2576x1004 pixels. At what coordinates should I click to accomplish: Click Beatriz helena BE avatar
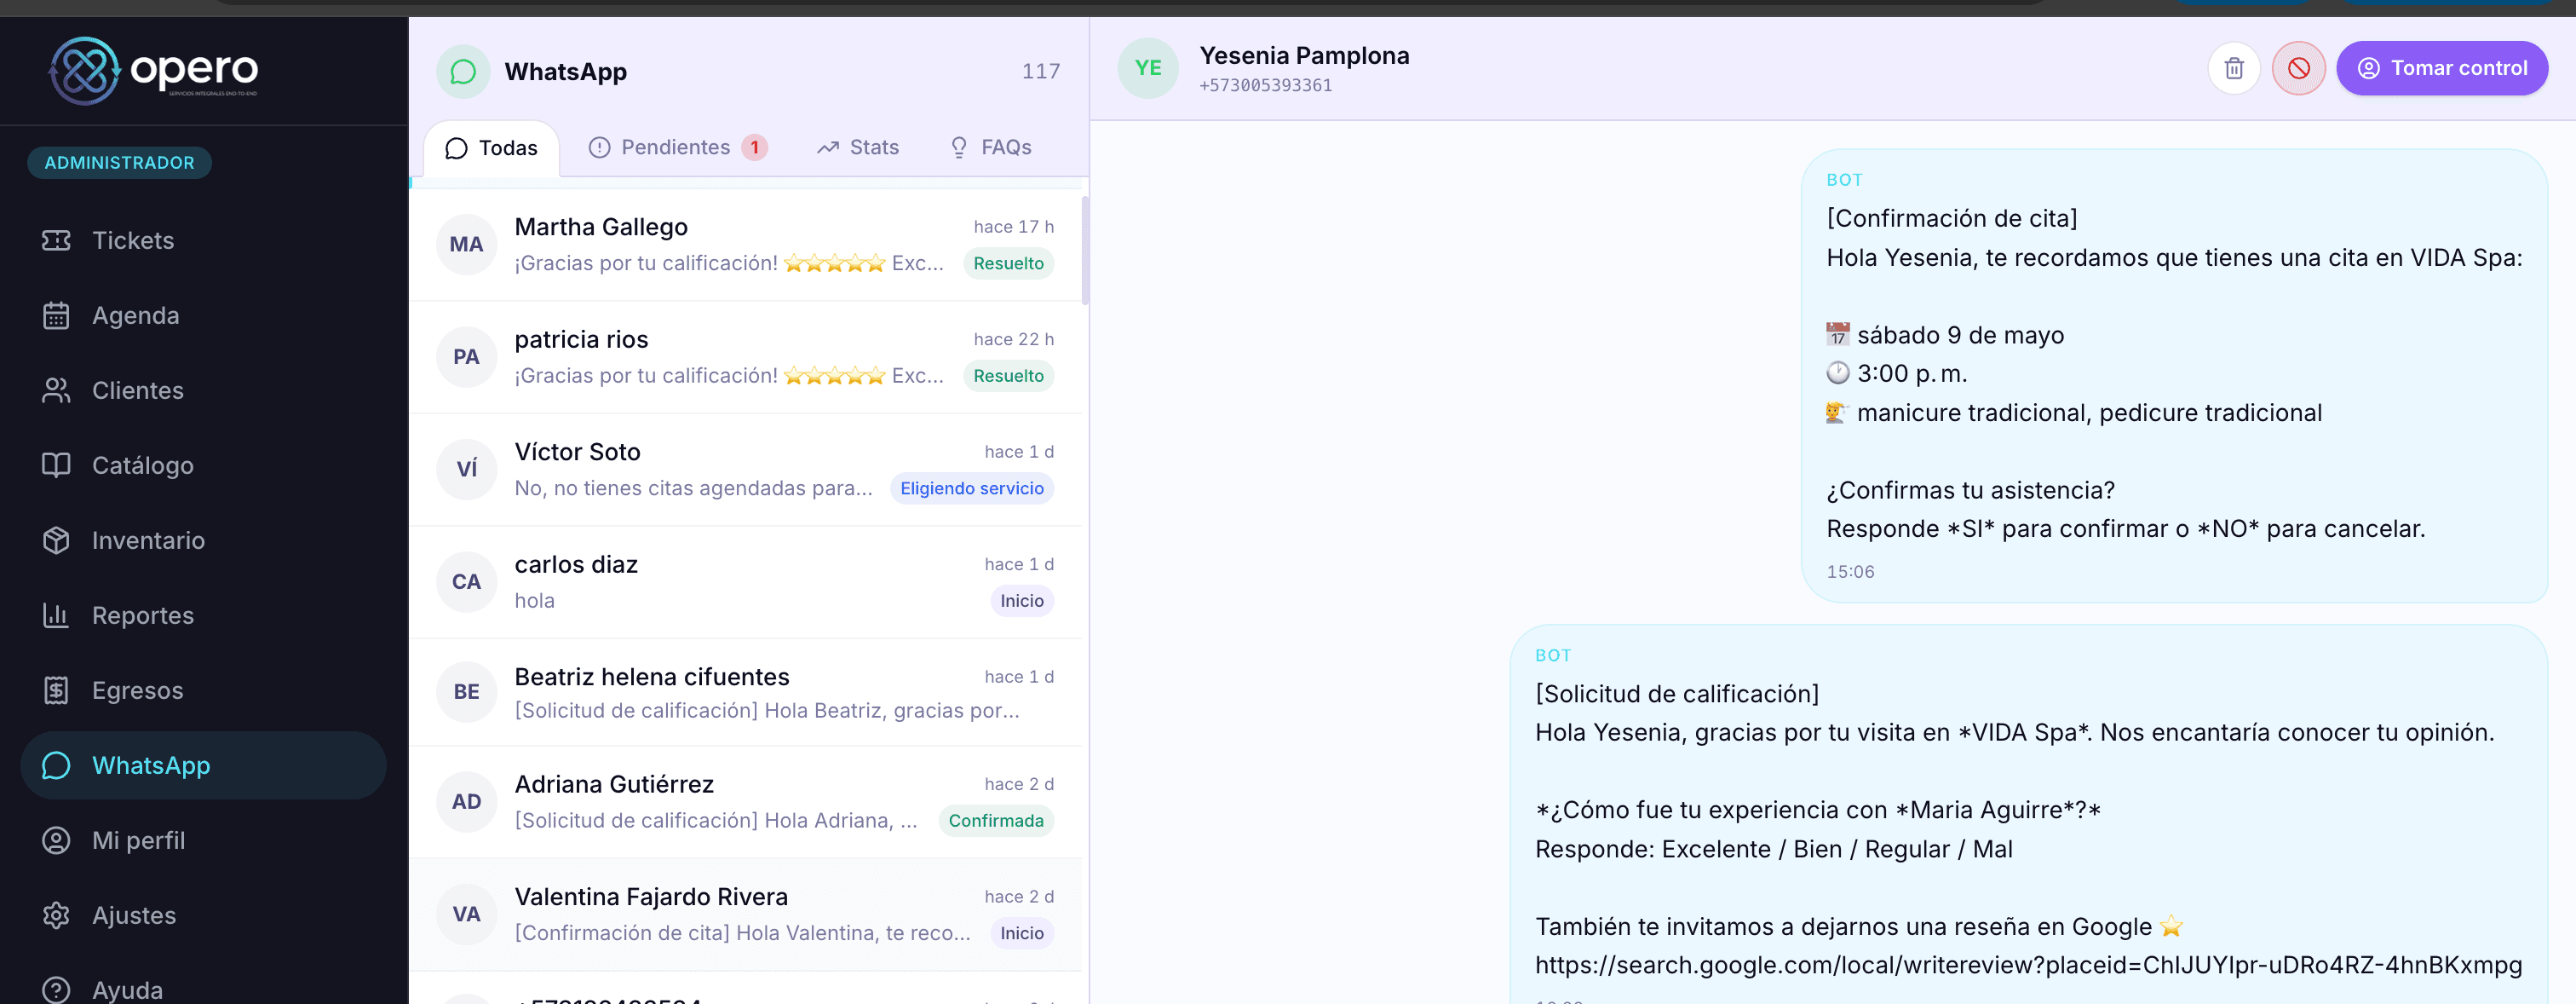(x=466, y=692)
